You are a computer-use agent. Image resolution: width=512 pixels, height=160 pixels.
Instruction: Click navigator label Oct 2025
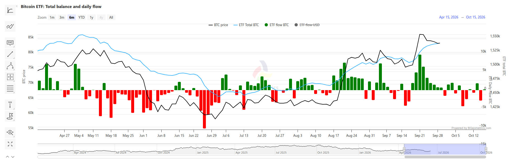pyautogui.click(x=323, y=153)
